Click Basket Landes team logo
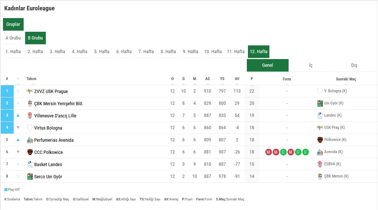This screenshot has width=378, height=210. point(30,164)
